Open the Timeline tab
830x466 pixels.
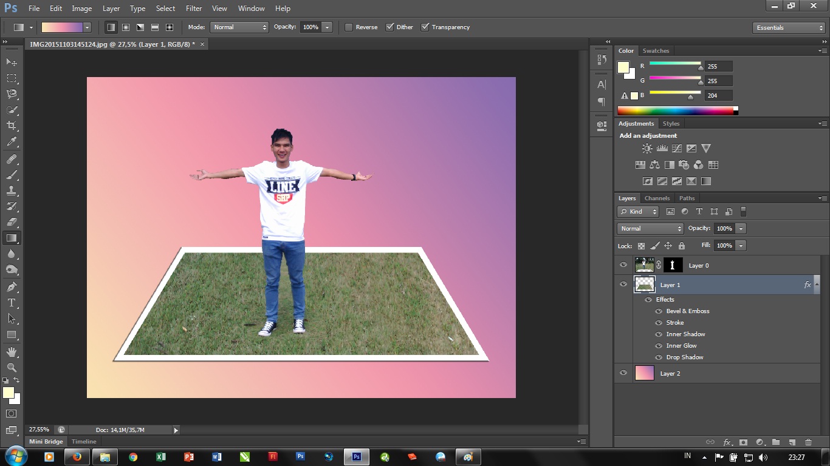click(x=84, y=442)
